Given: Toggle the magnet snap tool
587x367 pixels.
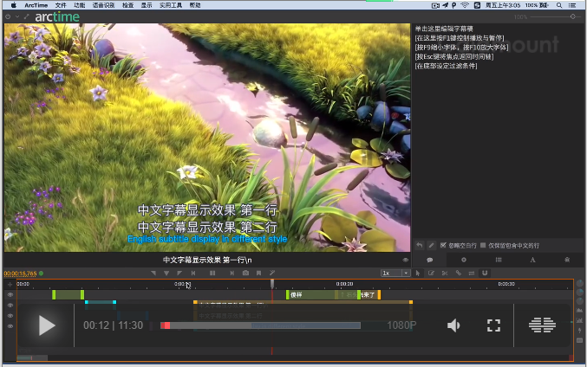Looking at the screenshot, I should (485, 273).
